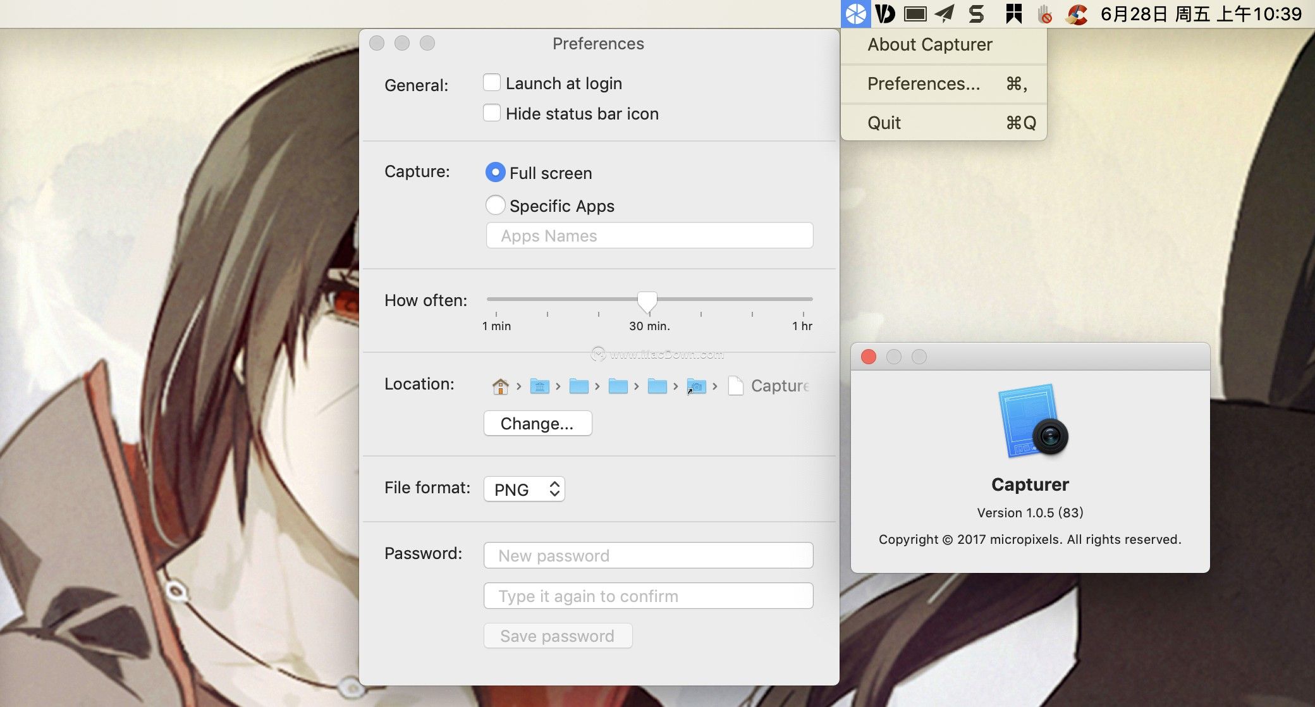1315x707 pixels.
Task: Click the Capturer aperture icon in menu bar
Action: [856, 14]
